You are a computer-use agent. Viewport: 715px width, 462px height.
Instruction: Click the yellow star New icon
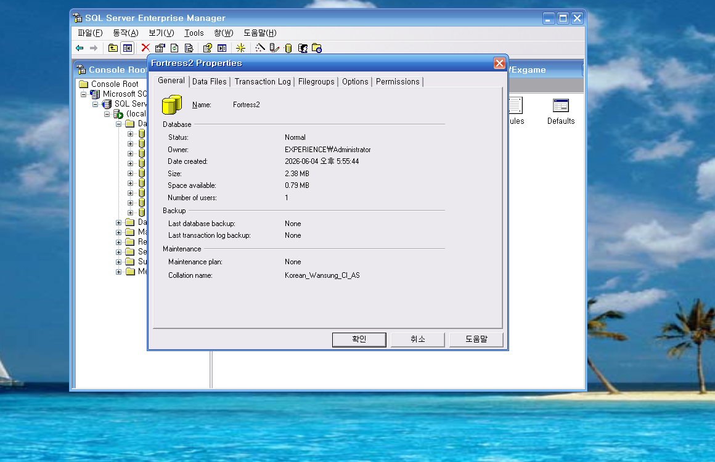pyautogui.click(x=241, y=48)
